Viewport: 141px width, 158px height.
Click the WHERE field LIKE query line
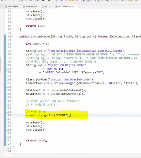tap(72, 72)
